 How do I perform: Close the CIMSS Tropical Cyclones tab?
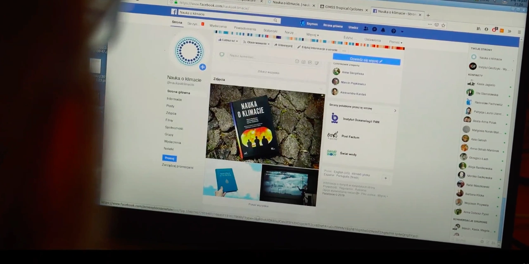(x=366, y=10)
